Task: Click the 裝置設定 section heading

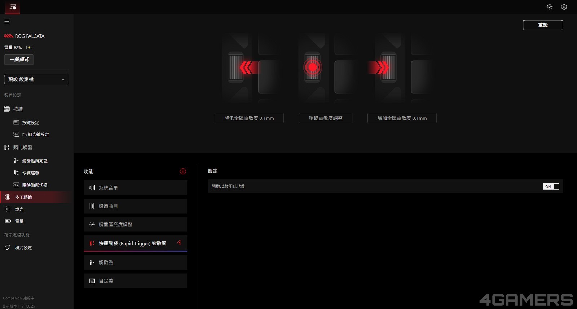Action: pyautogui.click(x=13, y=95)
